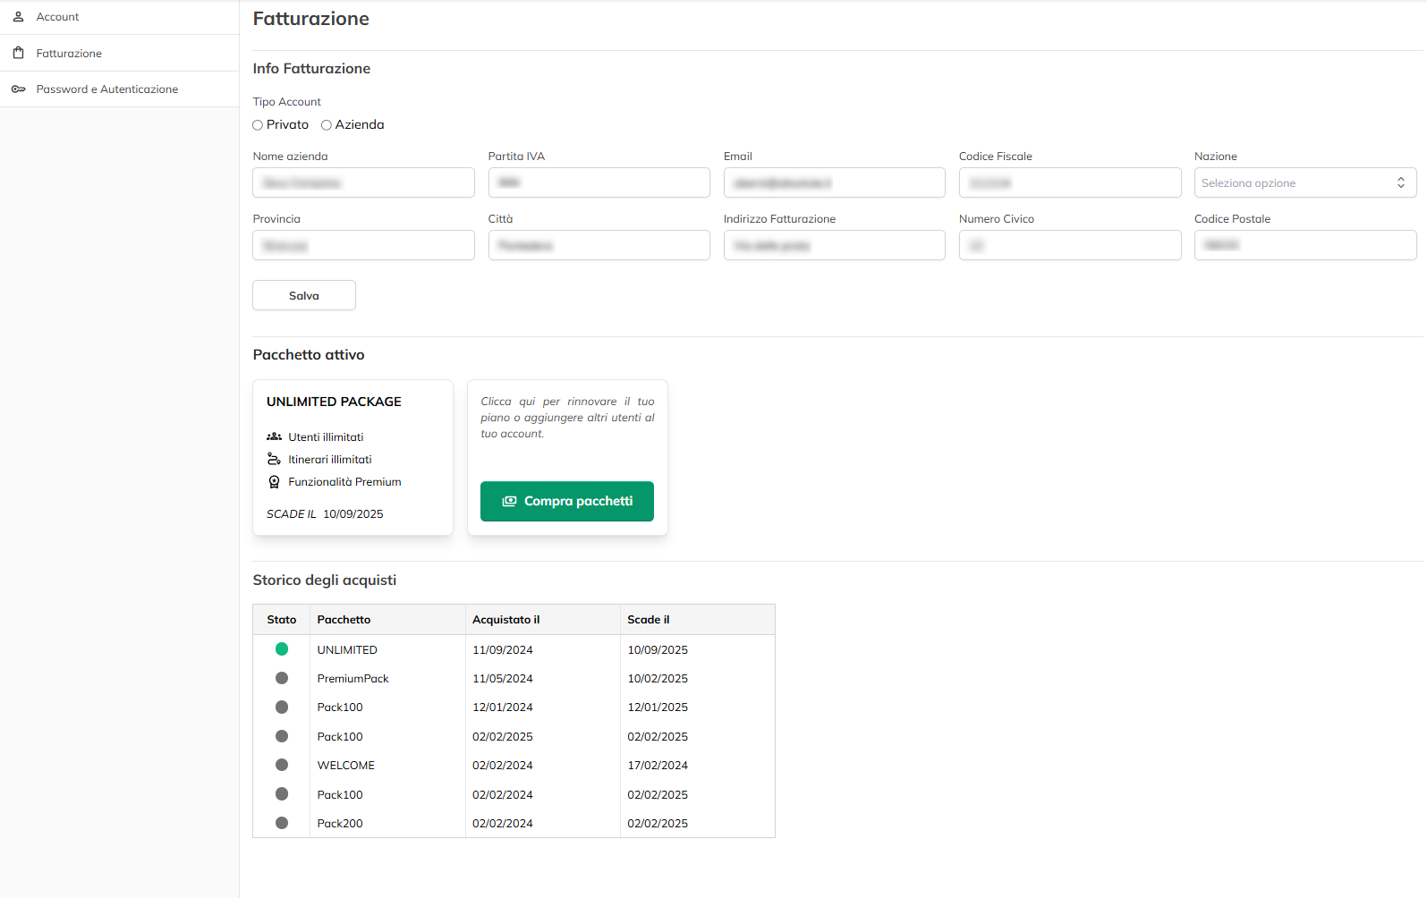Click the gray status dot for PremiumPack
Viewport: 1427px width, 898px height.
point(282,678)
